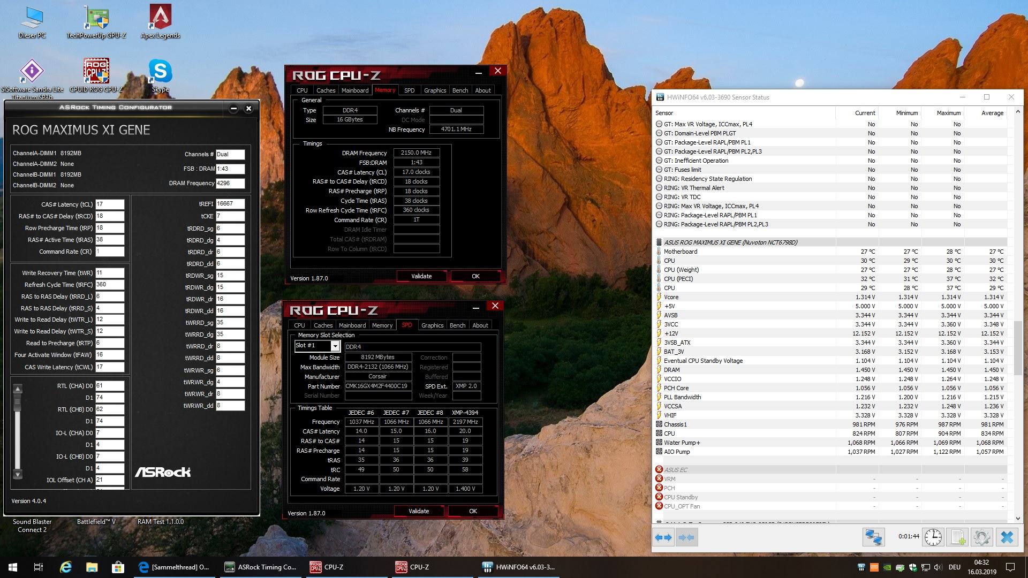Open Bench tab in lower CPU-Z window
The image size is (1028, 578).
tap(457, 325)
